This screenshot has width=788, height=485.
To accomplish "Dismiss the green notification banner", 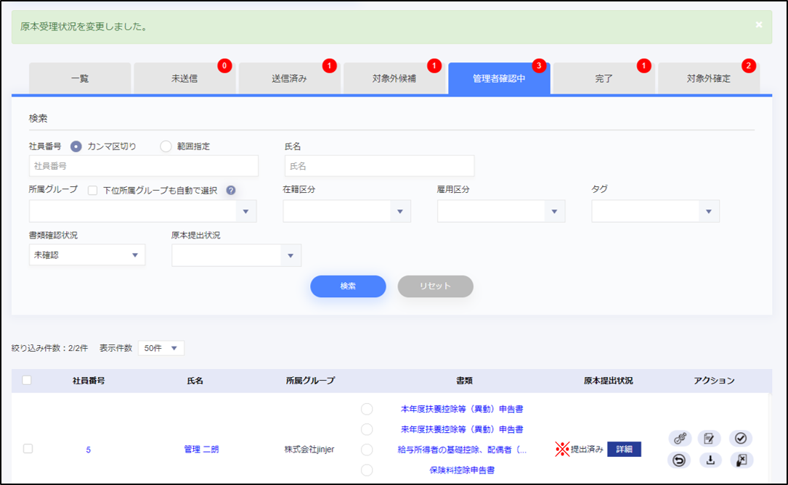I will (759, 25).
